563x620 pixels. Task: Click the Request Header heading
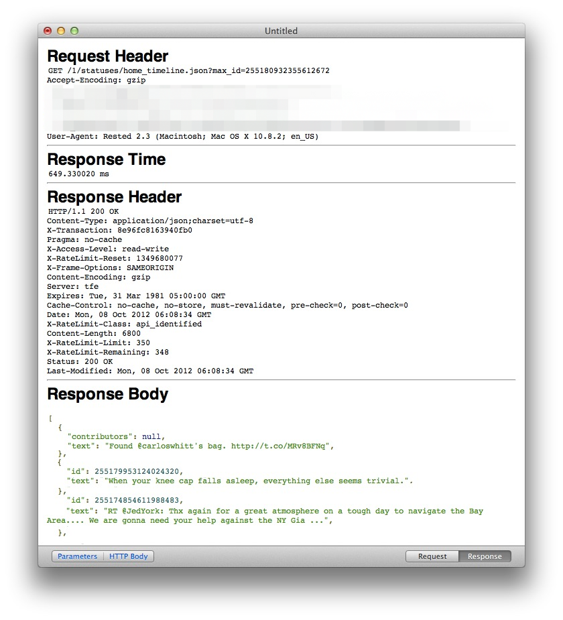coord(107,56)
